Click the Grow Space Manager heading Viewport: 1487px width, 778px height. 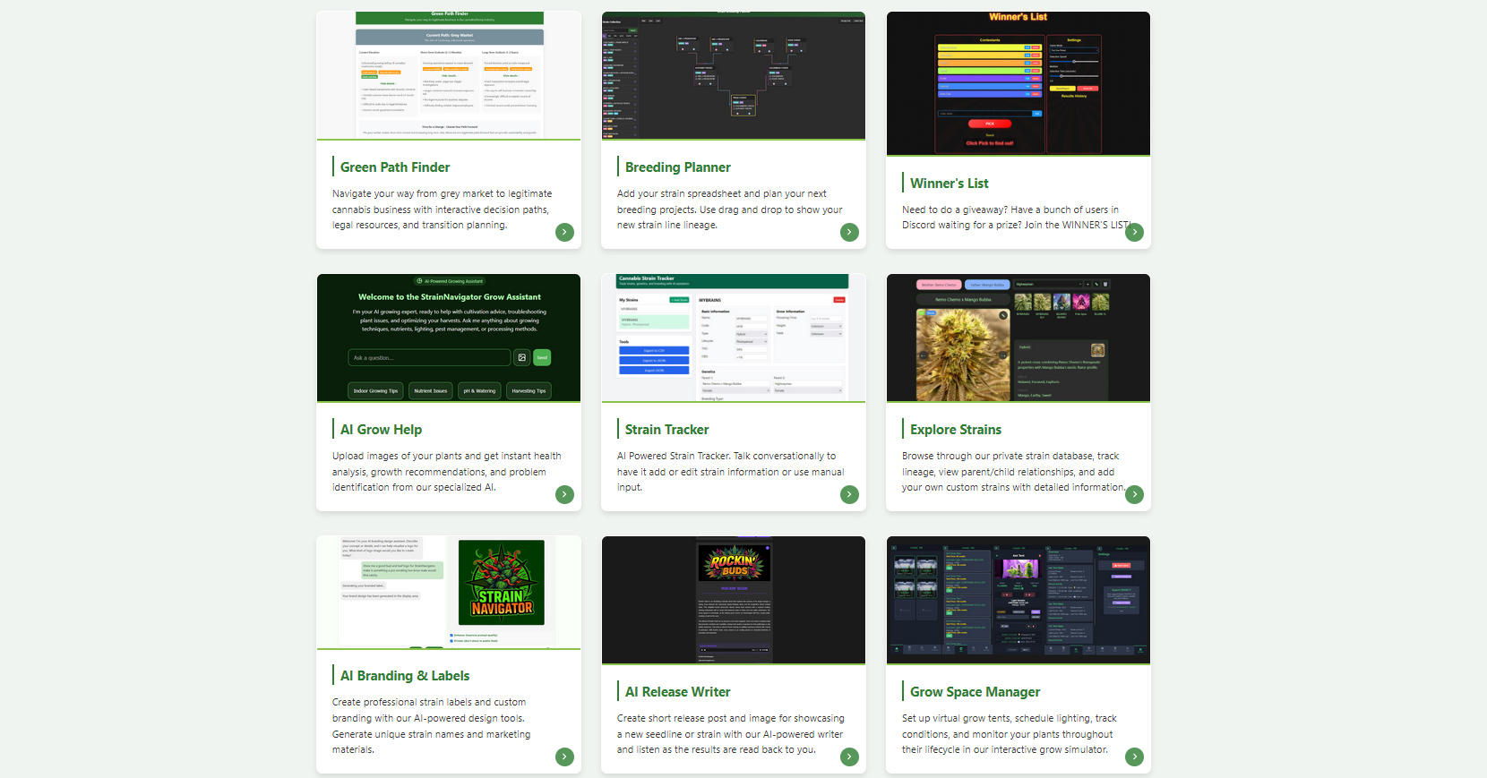(975, 692)
